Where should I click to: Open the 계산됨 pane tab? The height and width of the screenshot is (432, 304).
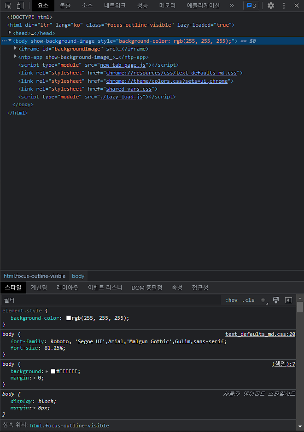coord(39,288)
